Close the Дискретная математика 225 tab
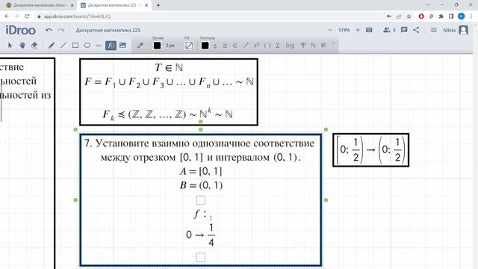This screenshot has height=269, width=478. click(x=146, y=5)
